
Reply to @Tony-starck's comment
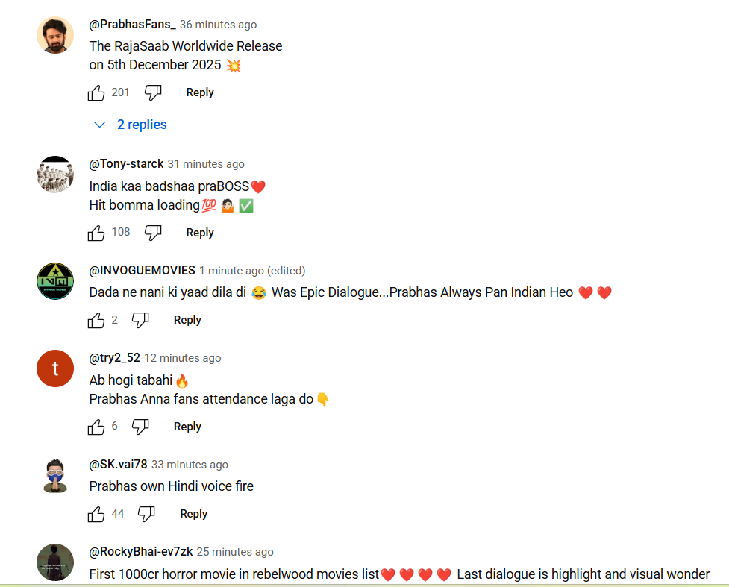pos(200,233)
